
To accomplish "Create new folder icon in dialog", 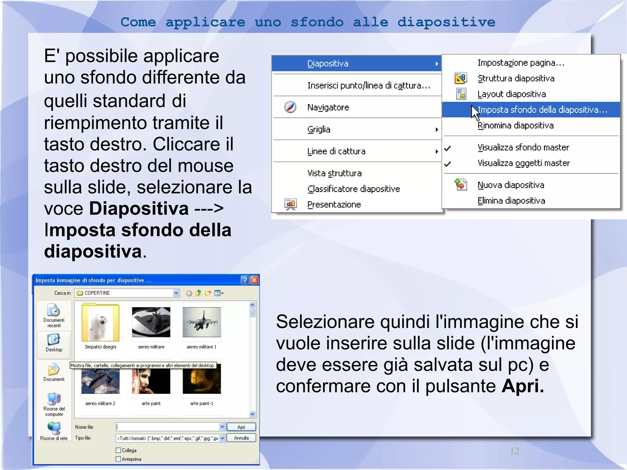I will pyautogui.click(x=208, y=293).
